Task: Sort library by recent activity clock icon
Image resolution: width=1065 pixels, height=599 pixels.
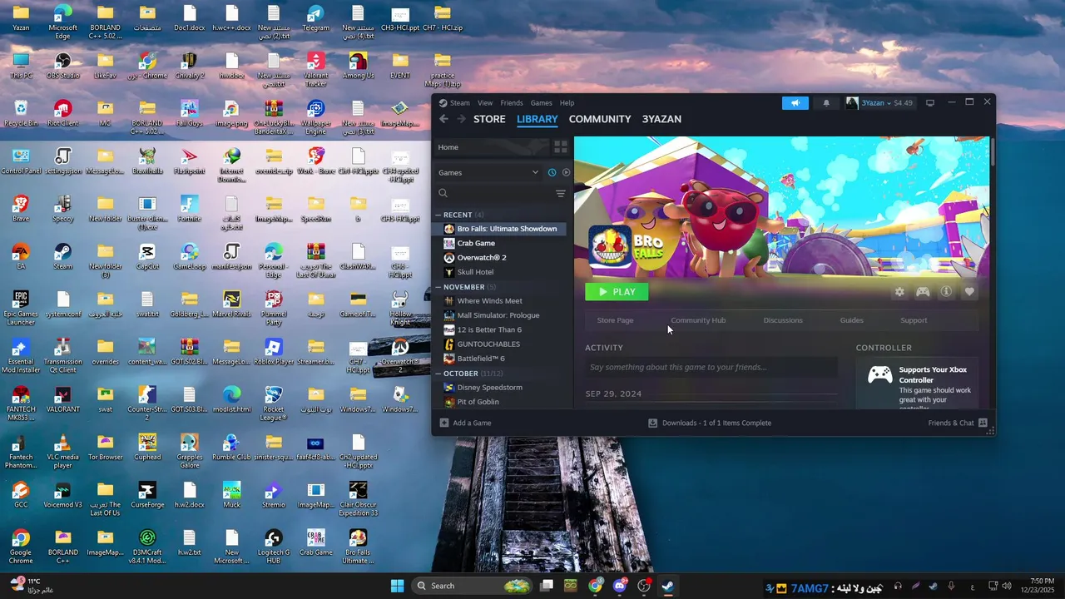Action: tap(552, 172)
